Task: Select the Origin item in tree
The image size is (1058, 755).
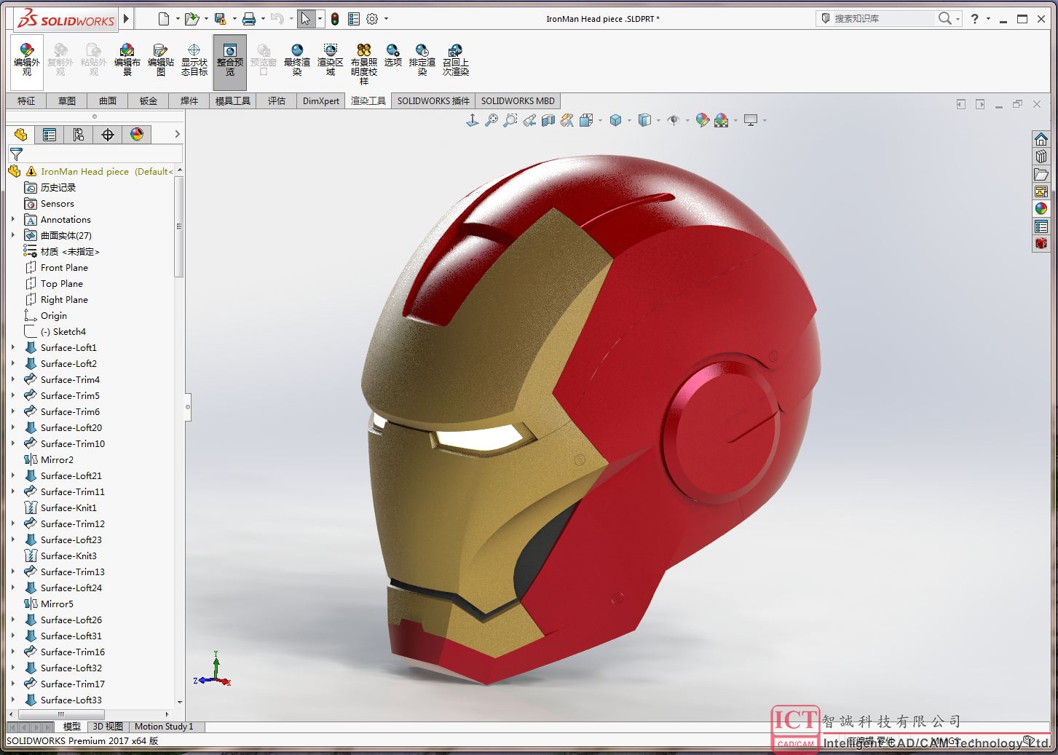Action: 46,315
